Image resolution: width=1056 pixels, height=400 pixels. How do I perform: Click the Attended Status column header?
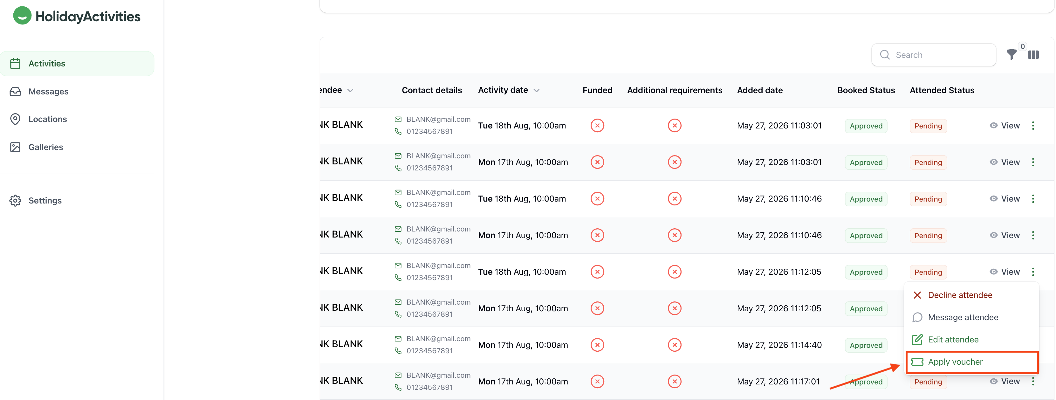942,90
